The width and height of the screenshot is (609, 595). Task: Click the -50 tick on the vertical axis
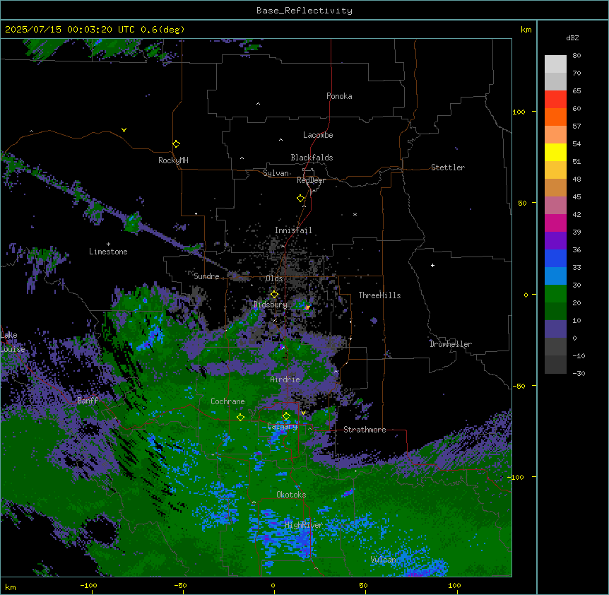coord(519,386)
